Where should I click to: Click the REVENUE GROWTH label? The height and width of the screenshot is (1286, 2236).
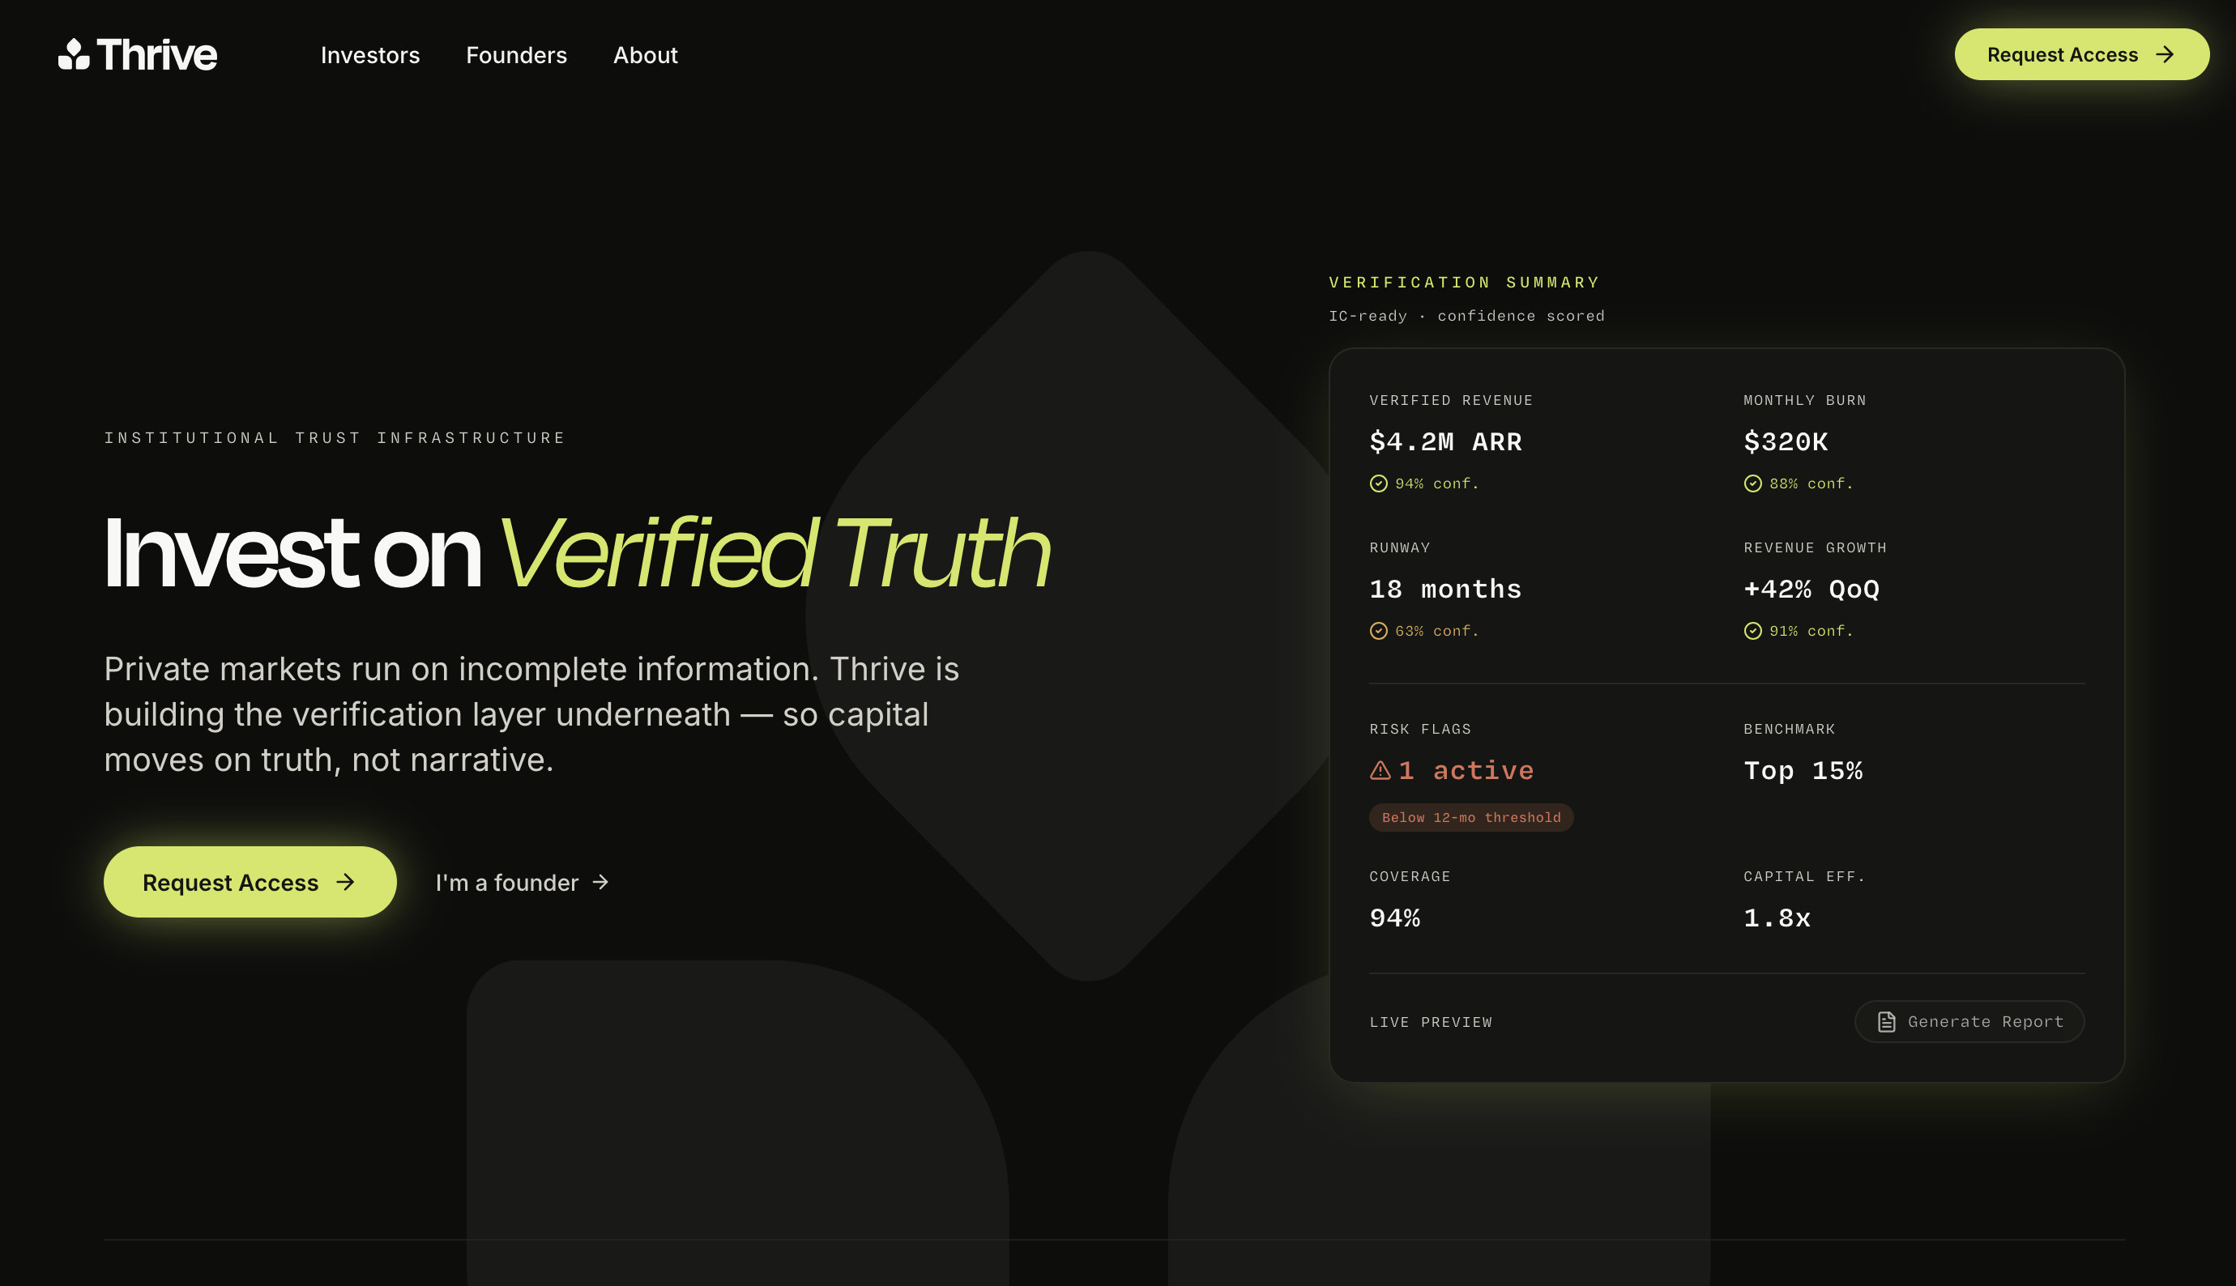click(1815, 547)
